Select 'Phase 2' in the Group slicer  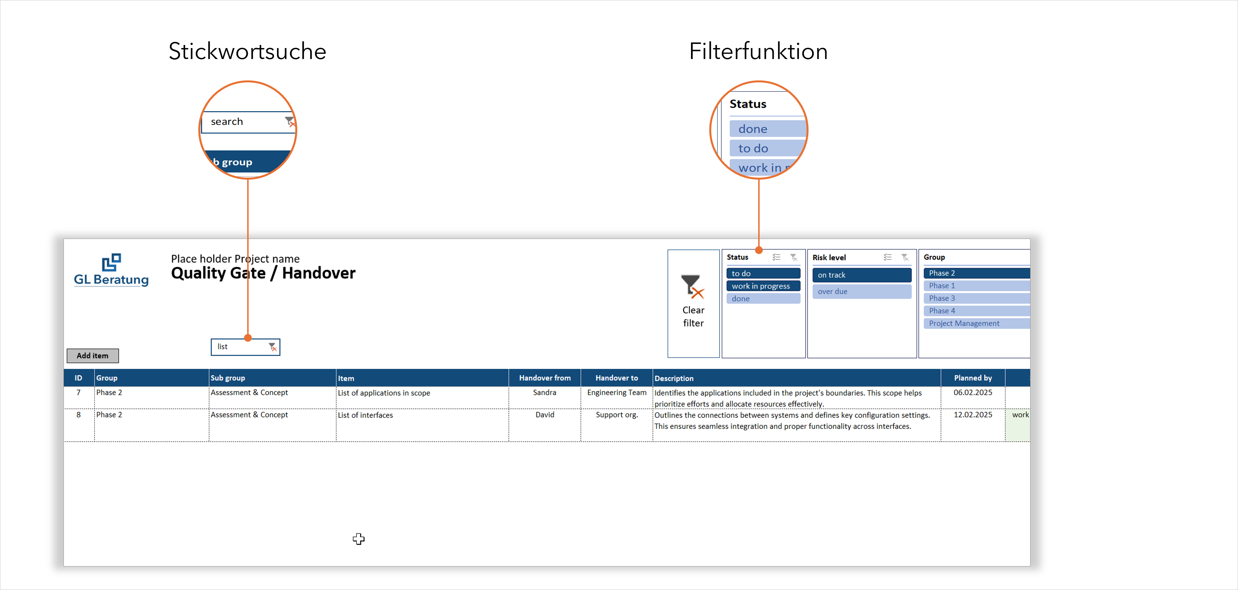pos(976,273)
